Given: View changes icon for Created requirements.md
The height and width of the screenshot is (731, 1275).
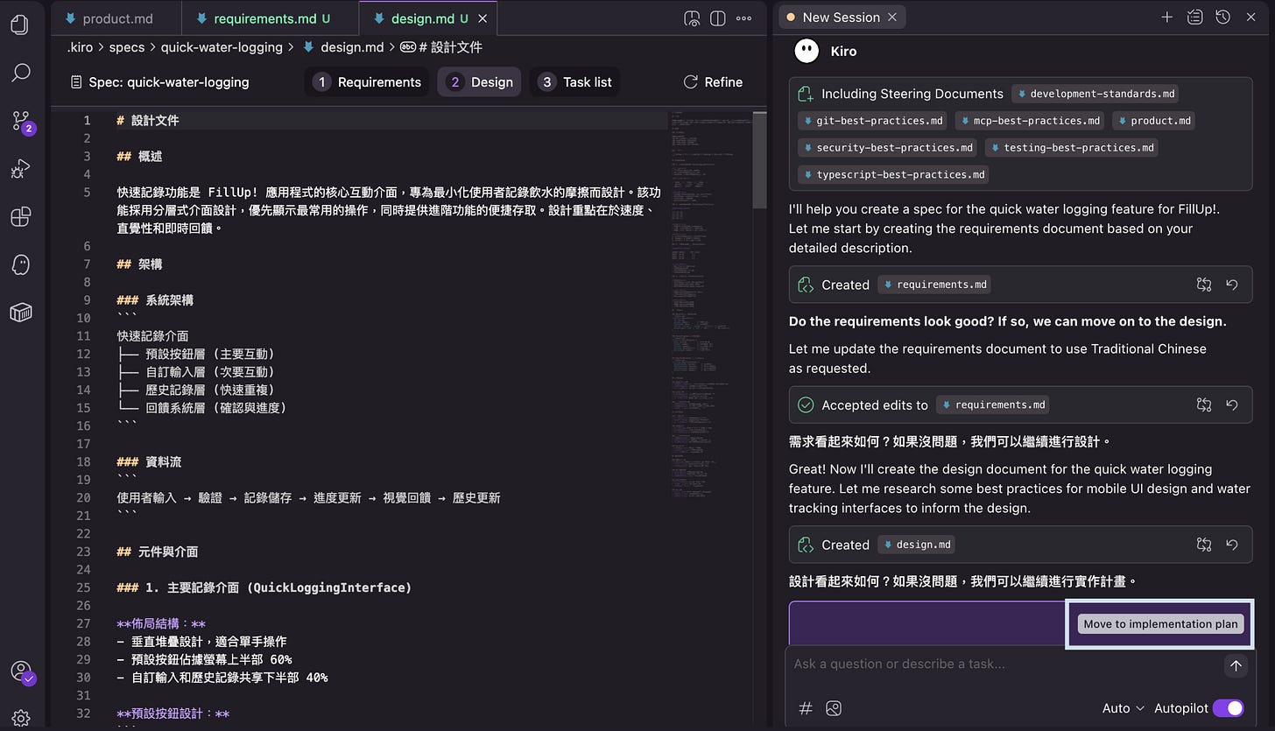Looking at the screenshot, I should pyautogui.click(x=1204, y=285).
